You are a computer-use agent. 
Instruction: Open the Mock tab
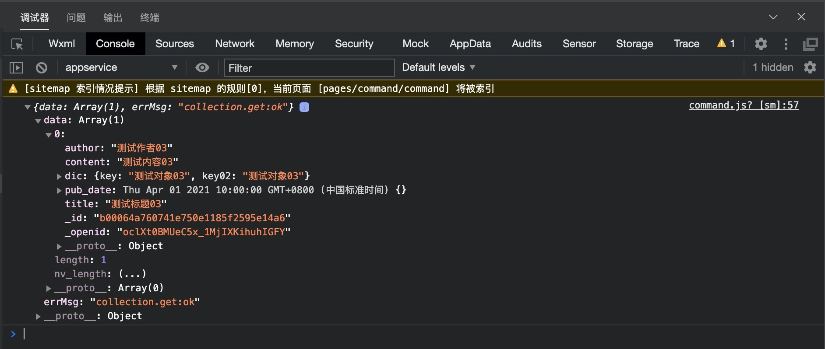416,44
